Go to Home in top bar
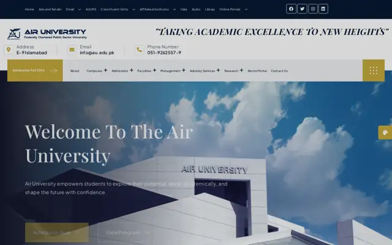The height and width of the screenshot is (245, 392). point(29,9)
